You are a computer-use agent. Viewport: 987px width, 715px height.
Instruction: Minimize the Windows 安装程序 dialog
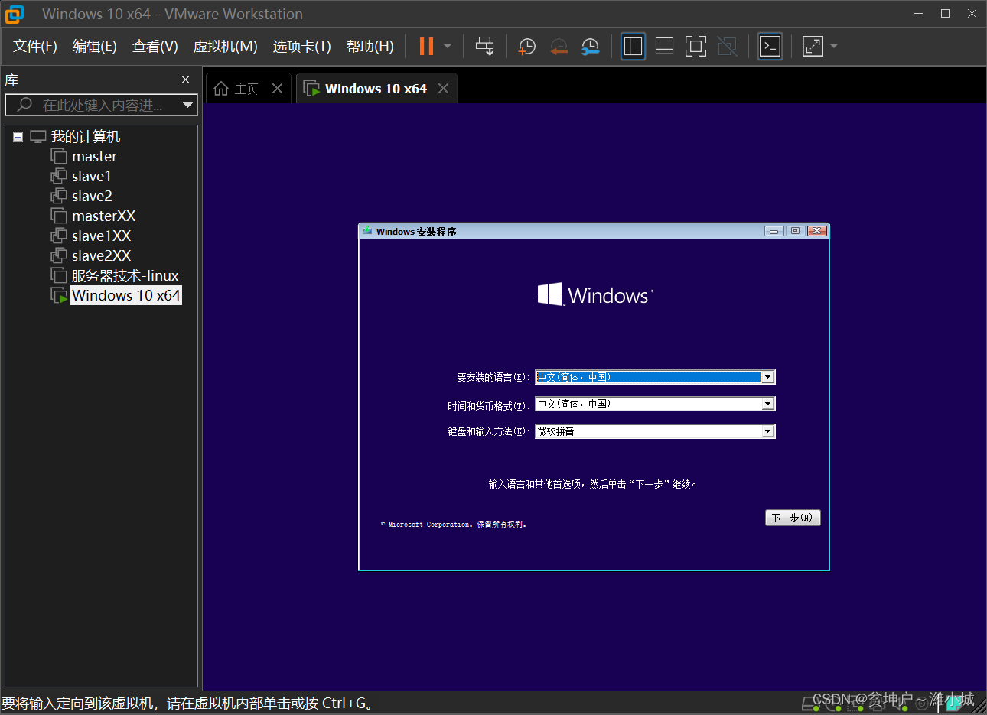click(x=774, y=231)
